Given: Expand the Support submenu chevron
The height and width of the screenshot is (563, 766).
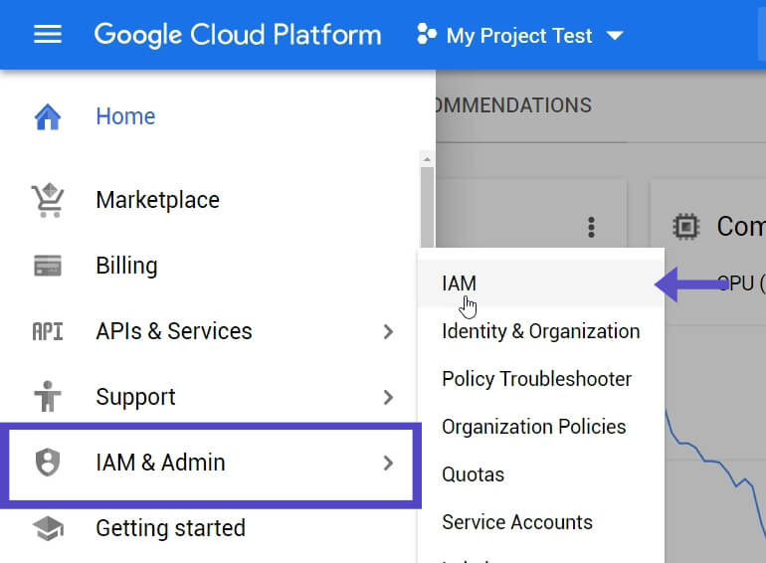Looking at the screenshot, I should click(388, 397).
